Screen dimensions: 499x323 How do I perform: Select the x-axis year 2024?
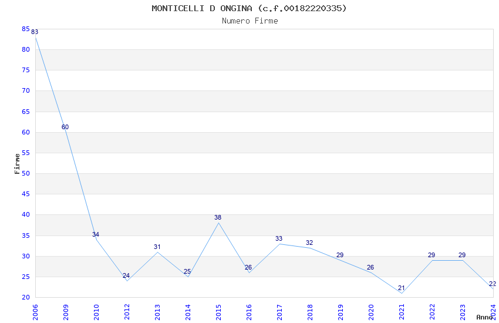click(x=493, y=312)
